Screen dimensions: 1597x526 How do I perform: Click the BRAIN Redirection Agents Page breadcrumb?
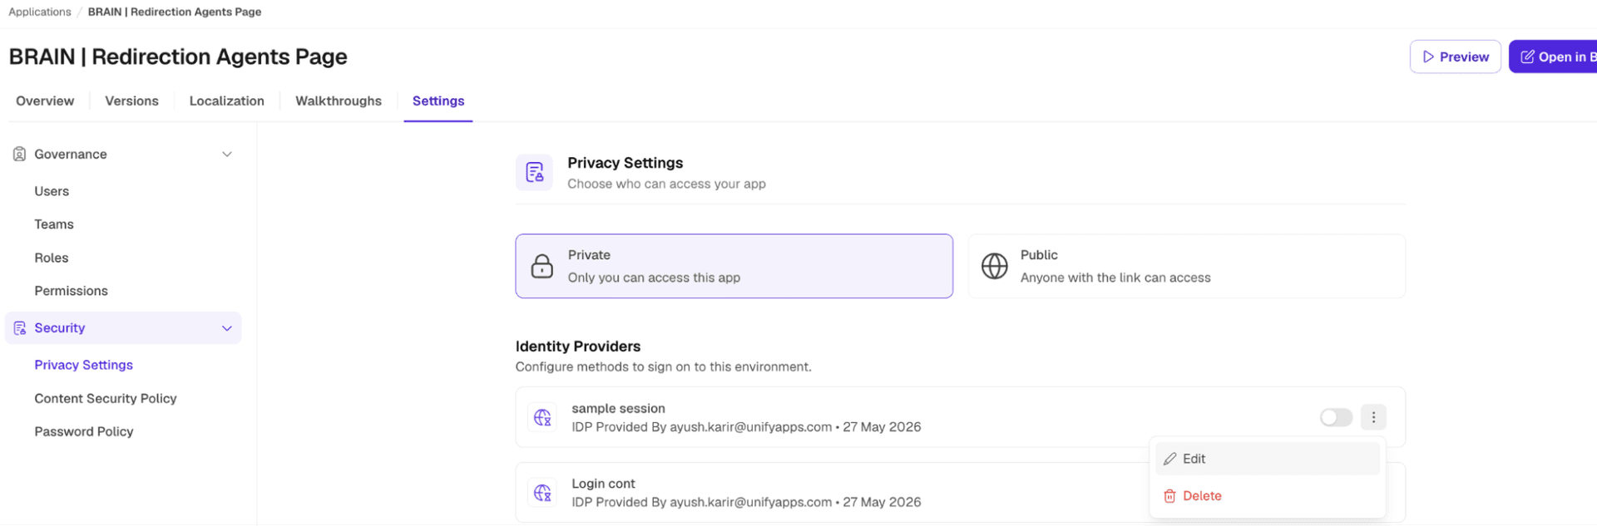tap(175, 12)
